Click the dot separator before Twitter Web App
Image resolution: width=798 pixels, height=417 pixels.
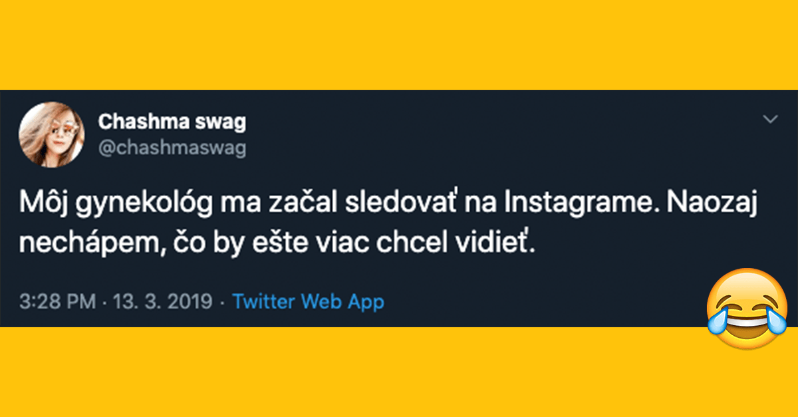tap(222, 301)
